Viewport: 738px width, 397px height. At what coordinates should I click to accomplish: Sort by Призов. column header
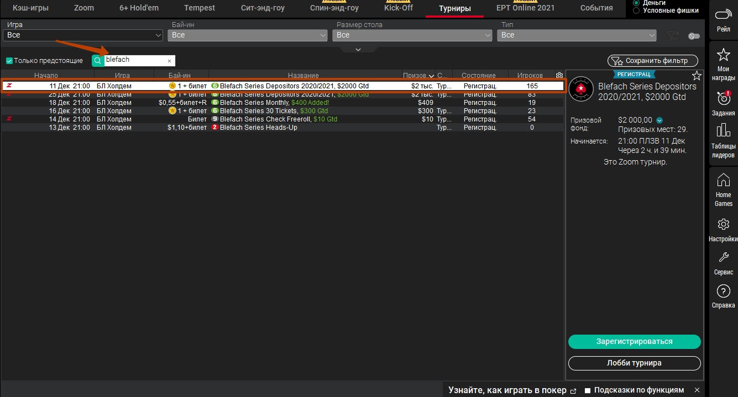coord(418,75)
